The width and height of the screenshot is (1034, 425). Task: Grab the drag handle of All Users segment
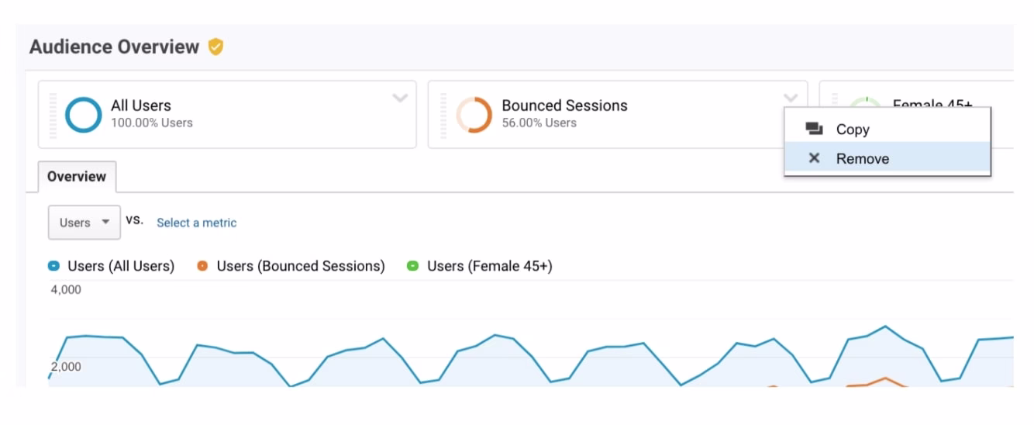[53, 115]
